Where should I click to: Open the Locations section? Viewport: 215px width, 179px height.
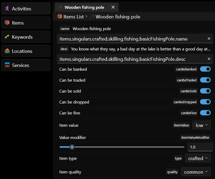[x=26, y=51]
